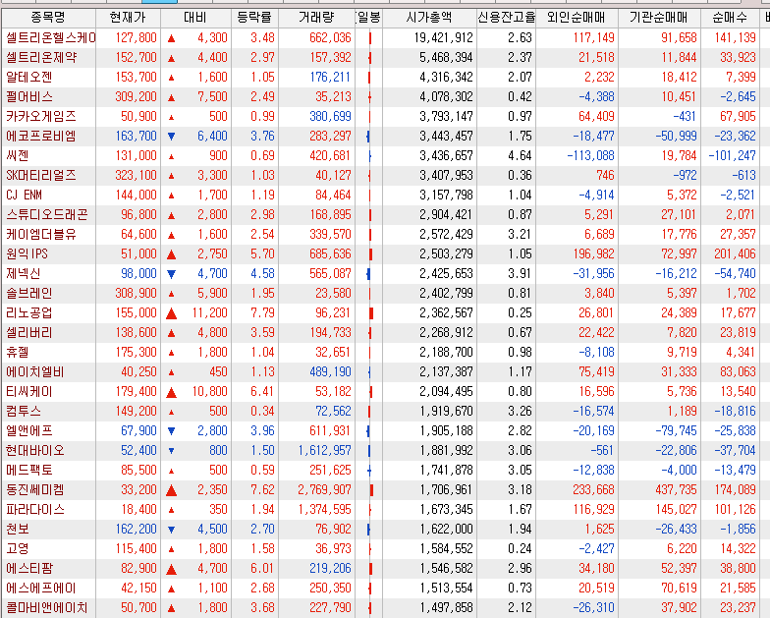Select the stock 씨젠
Viewport: 770px width, 618px height.
[x=18, y=155]
